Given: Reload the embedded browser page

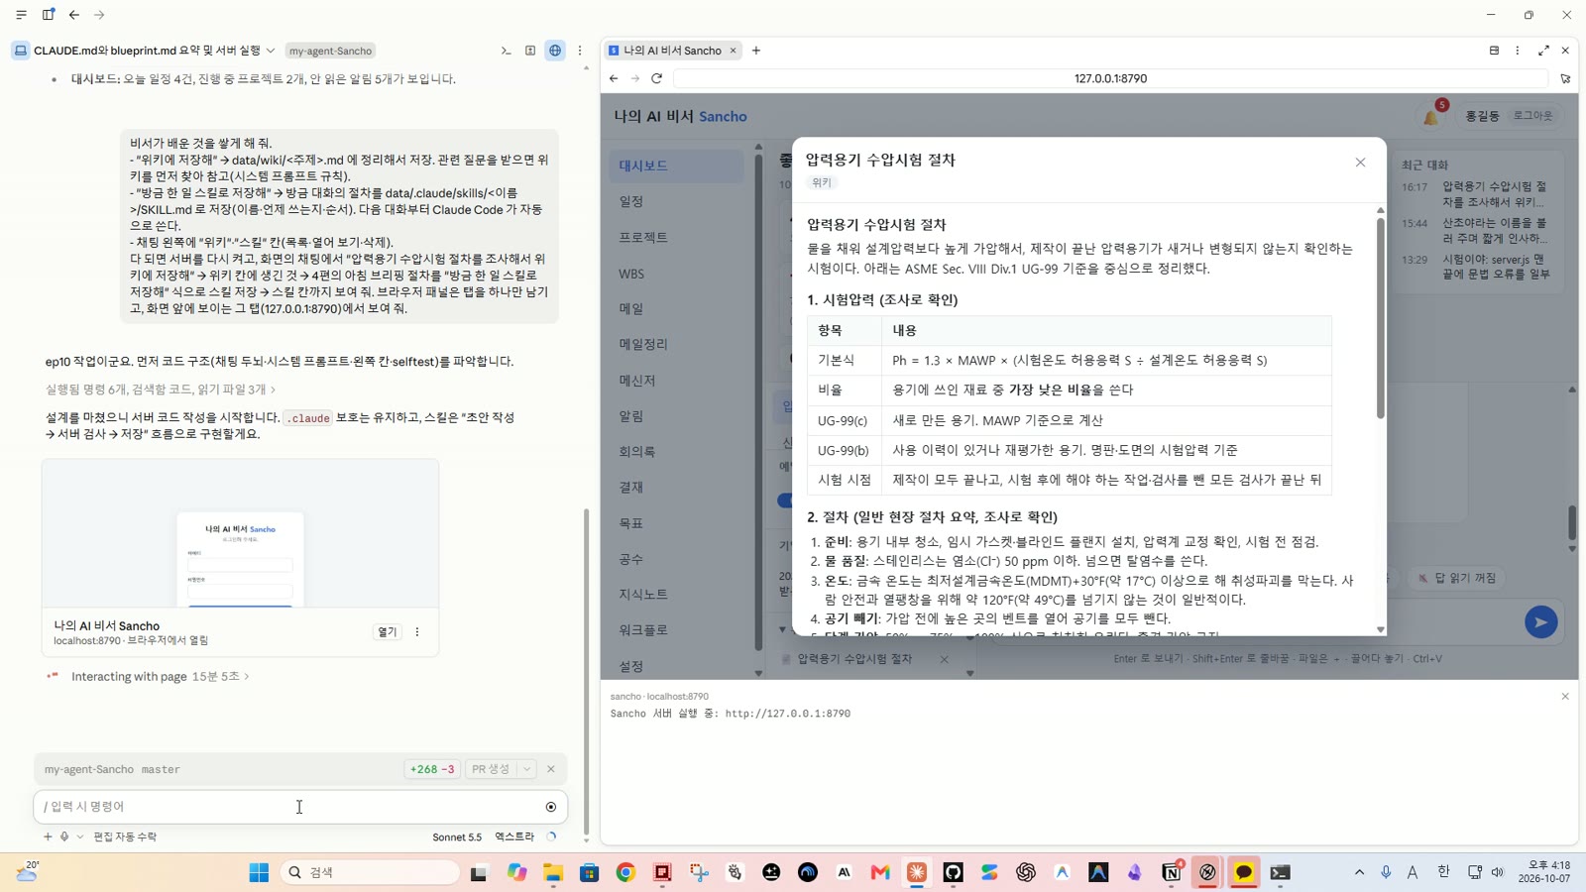Looking at the screenshot, I should click(656, 78).
